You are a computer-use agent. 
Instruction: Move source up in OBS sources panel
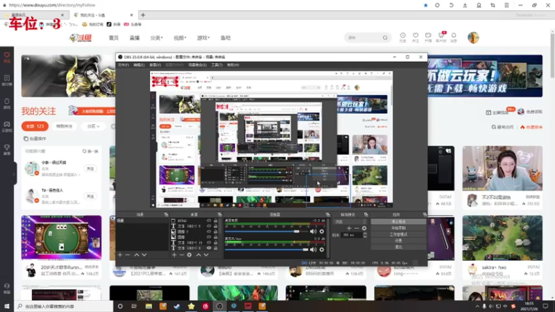pos(198,254)
